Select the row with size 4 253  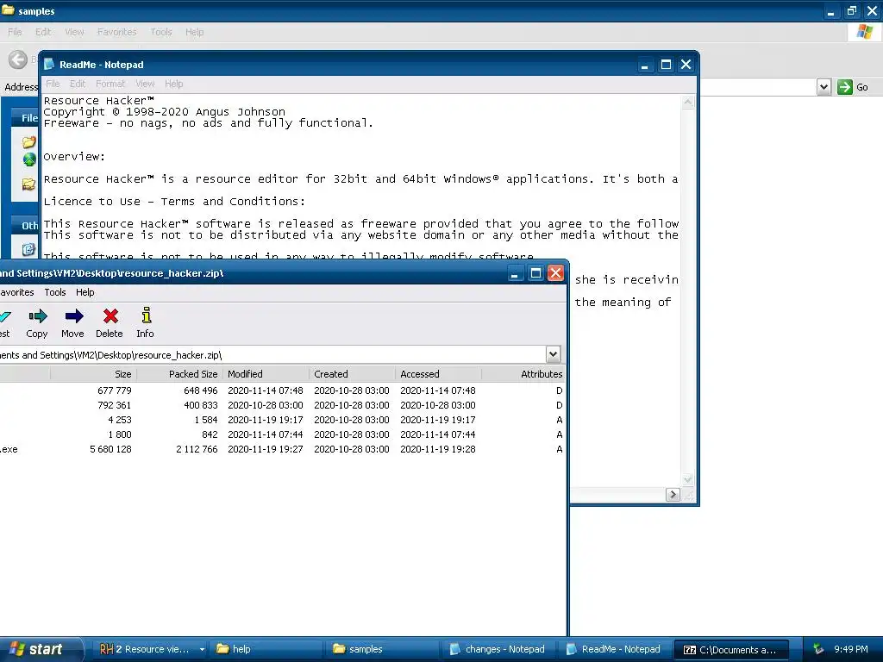(x=282, y=420)
